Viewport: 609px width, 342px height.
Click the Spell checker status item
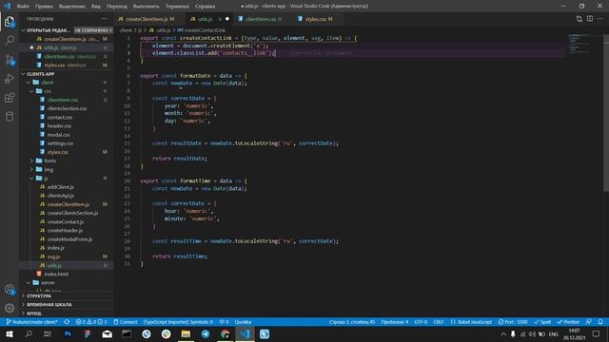[x=542, y=322]
